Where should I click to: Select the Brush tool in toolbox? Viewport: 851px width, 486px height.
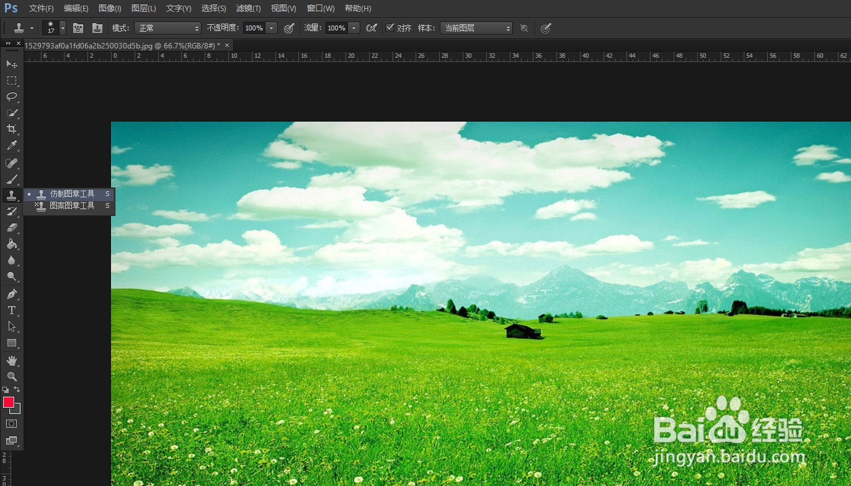tap(11, 179)
